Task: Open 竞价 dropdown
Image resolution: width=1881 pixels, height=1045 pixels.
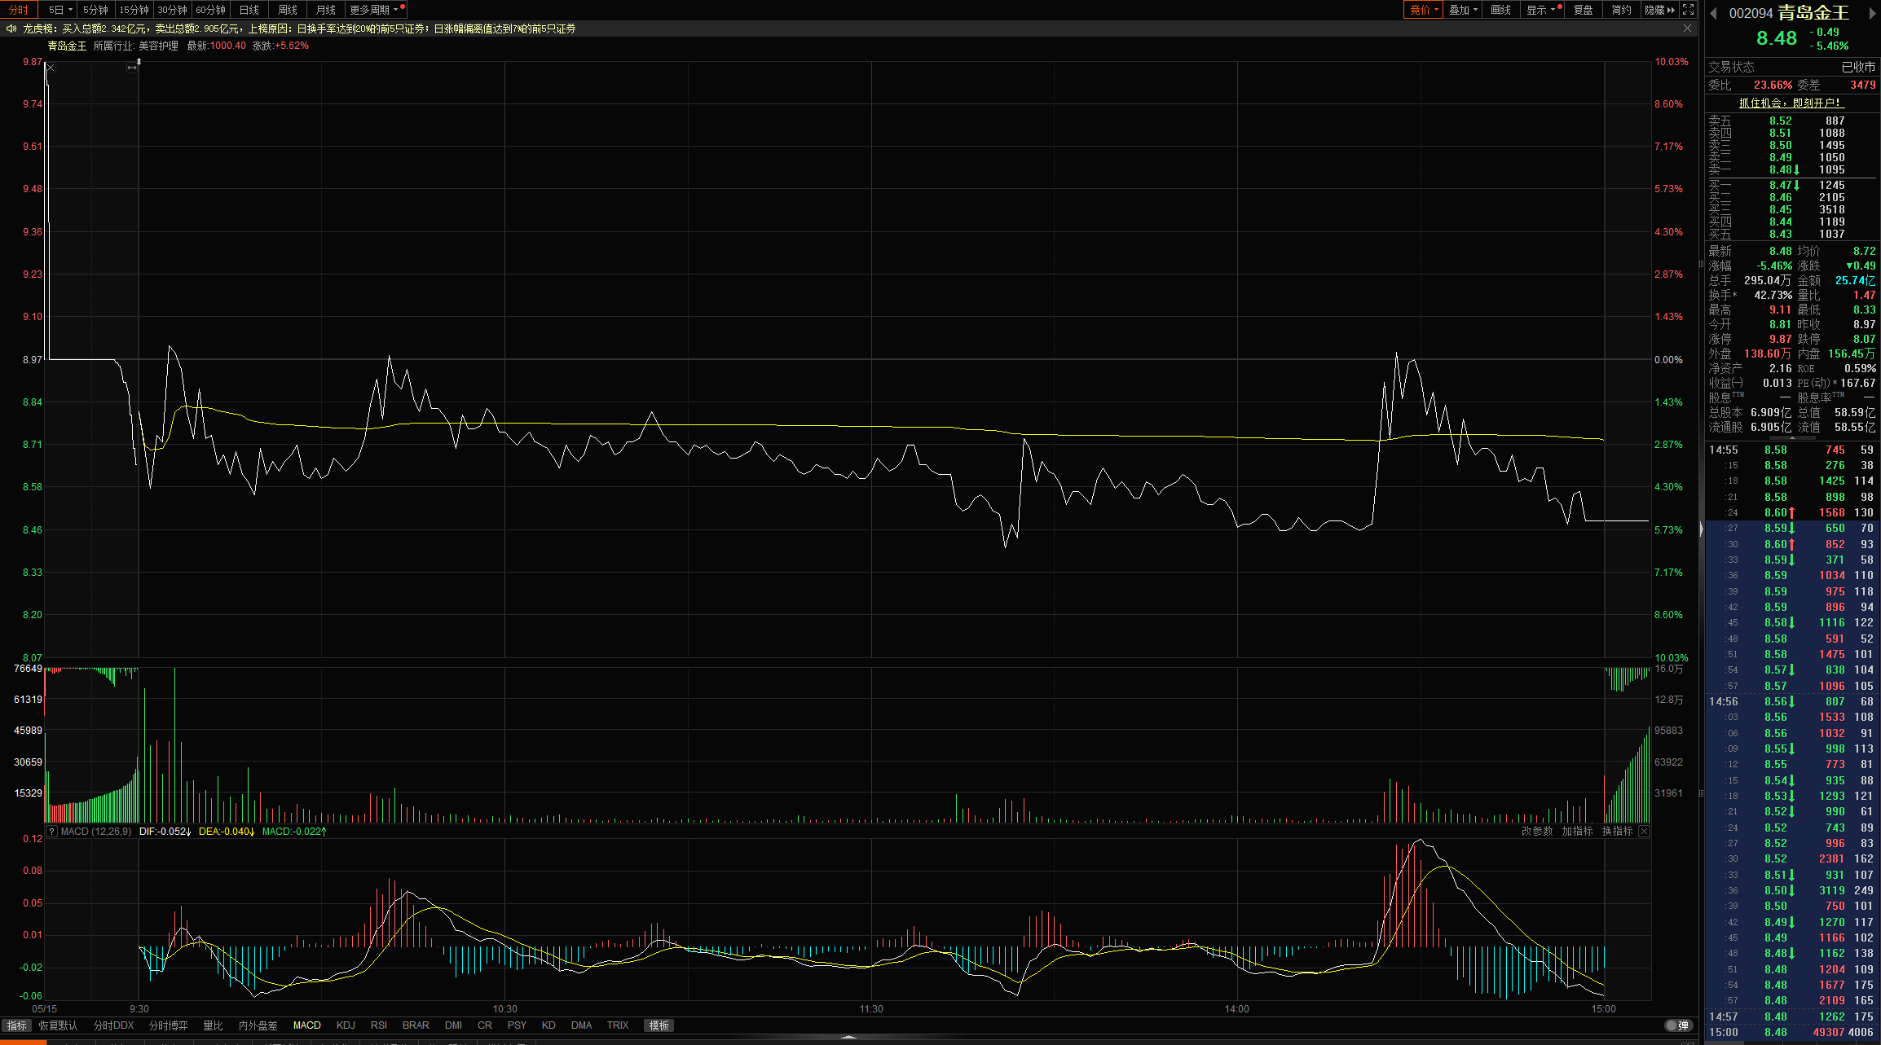Action: [1423, 10]
